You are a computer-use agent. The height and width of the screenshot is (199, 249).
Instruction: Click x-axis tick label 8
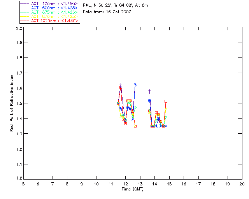67,184
